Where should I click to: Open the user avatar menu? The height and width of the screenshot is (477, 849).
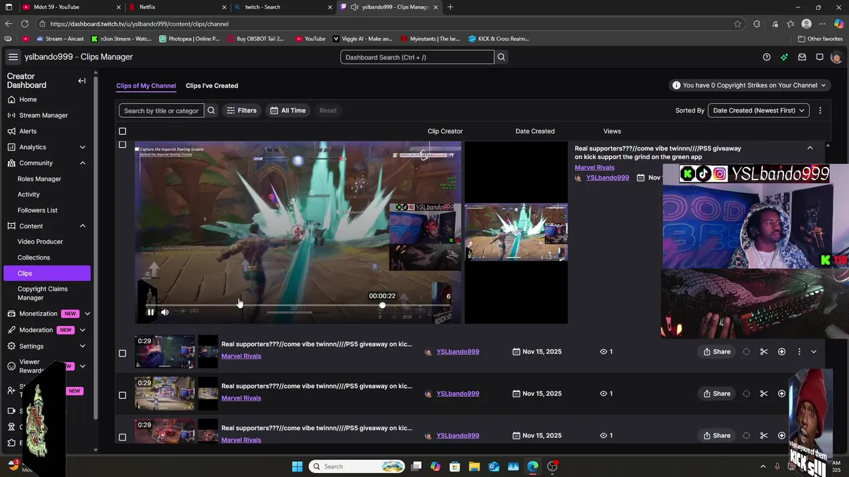pyautogui.click(x=836, y=57)
